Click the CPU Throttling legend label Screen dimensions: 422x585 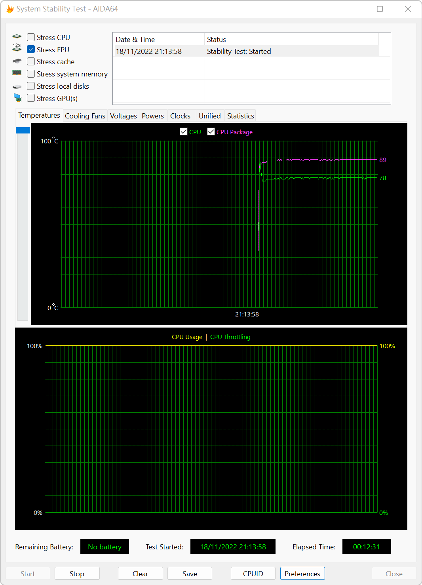click(230, 337)
